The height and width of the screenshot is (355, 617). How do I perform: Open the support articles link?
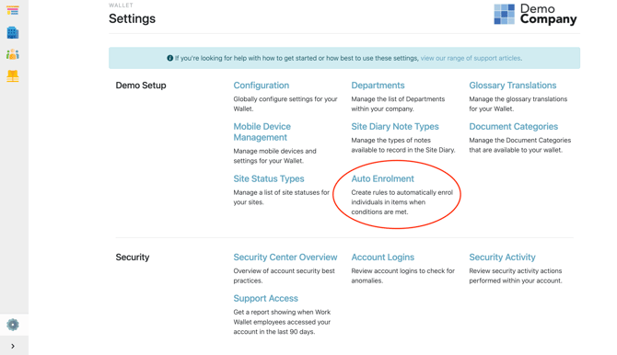tap(471, 58)
